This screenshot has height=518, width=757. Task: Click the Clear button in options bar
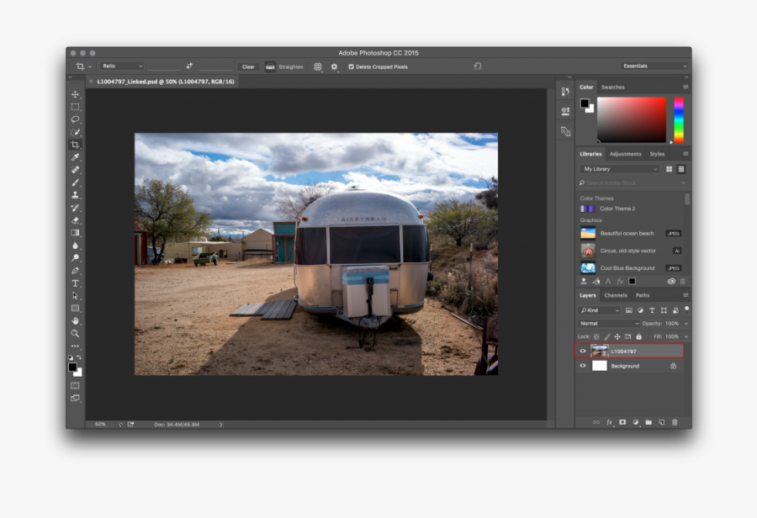[x=248, y=66]
